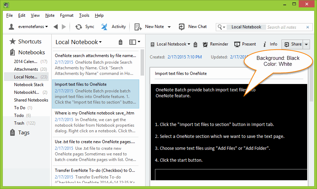This screenshot has width=317, height=189.
Task: Click the Created date 2/17/2015 7:10 PM link
Action: 185,57
